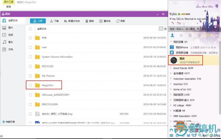This screenshot has height=139, width=221.
Task: Open the 魔碟 device in QQ list
Action: (x=194, y=60)
